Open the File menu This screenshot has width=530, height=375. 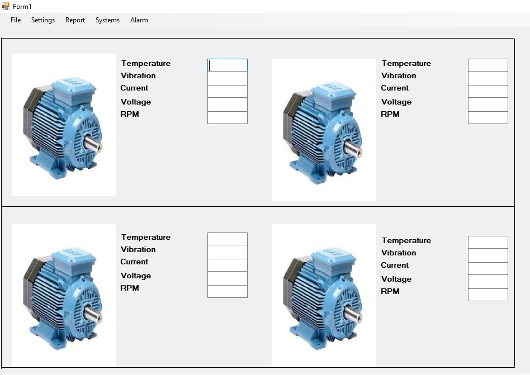point(16,20)
